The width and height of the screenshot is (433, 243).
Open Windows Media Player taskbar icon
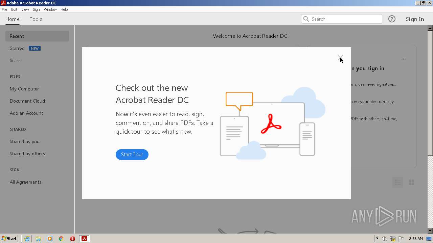click(50, 239)
